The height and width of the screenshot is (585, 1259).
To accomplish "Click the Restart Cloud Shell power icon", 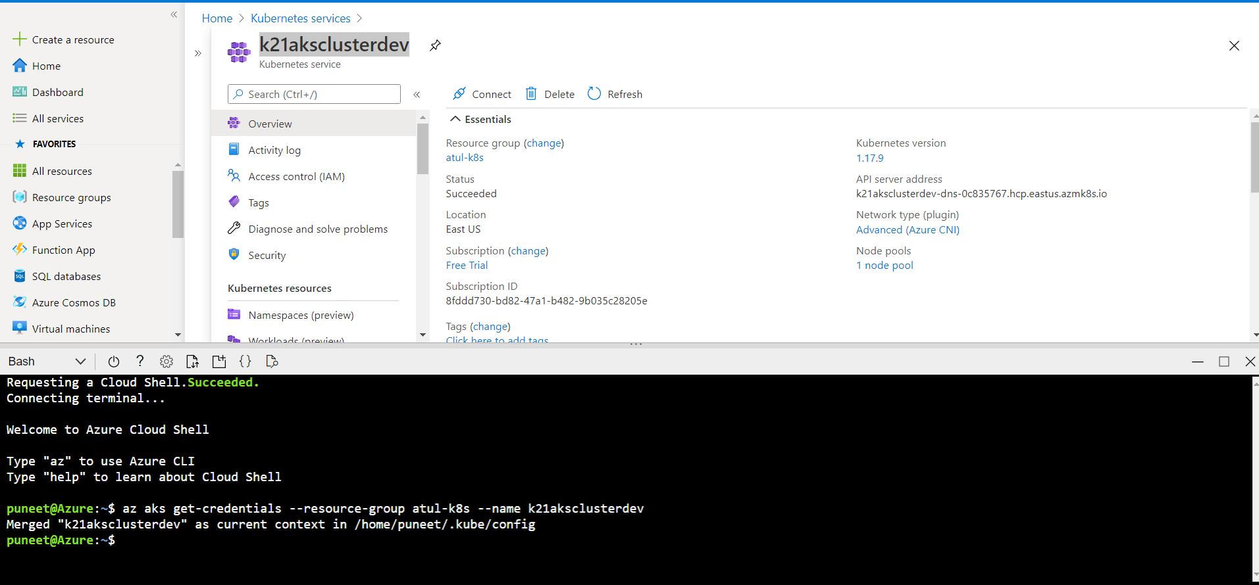I will point(114,362).
